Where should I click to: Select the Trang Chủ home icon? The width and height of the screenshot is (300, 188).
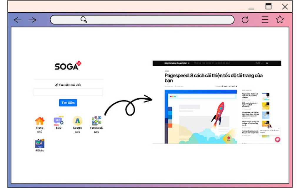39,121
